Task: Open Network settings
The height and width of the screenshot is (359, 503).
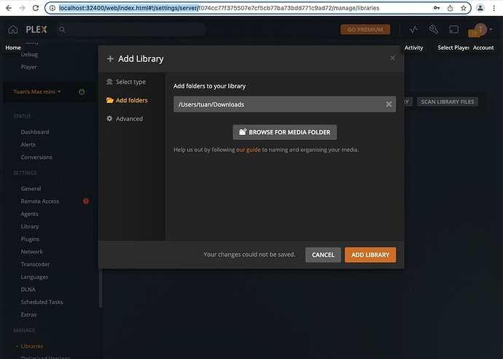Action: pyautogui.click(x=32, y=252)
